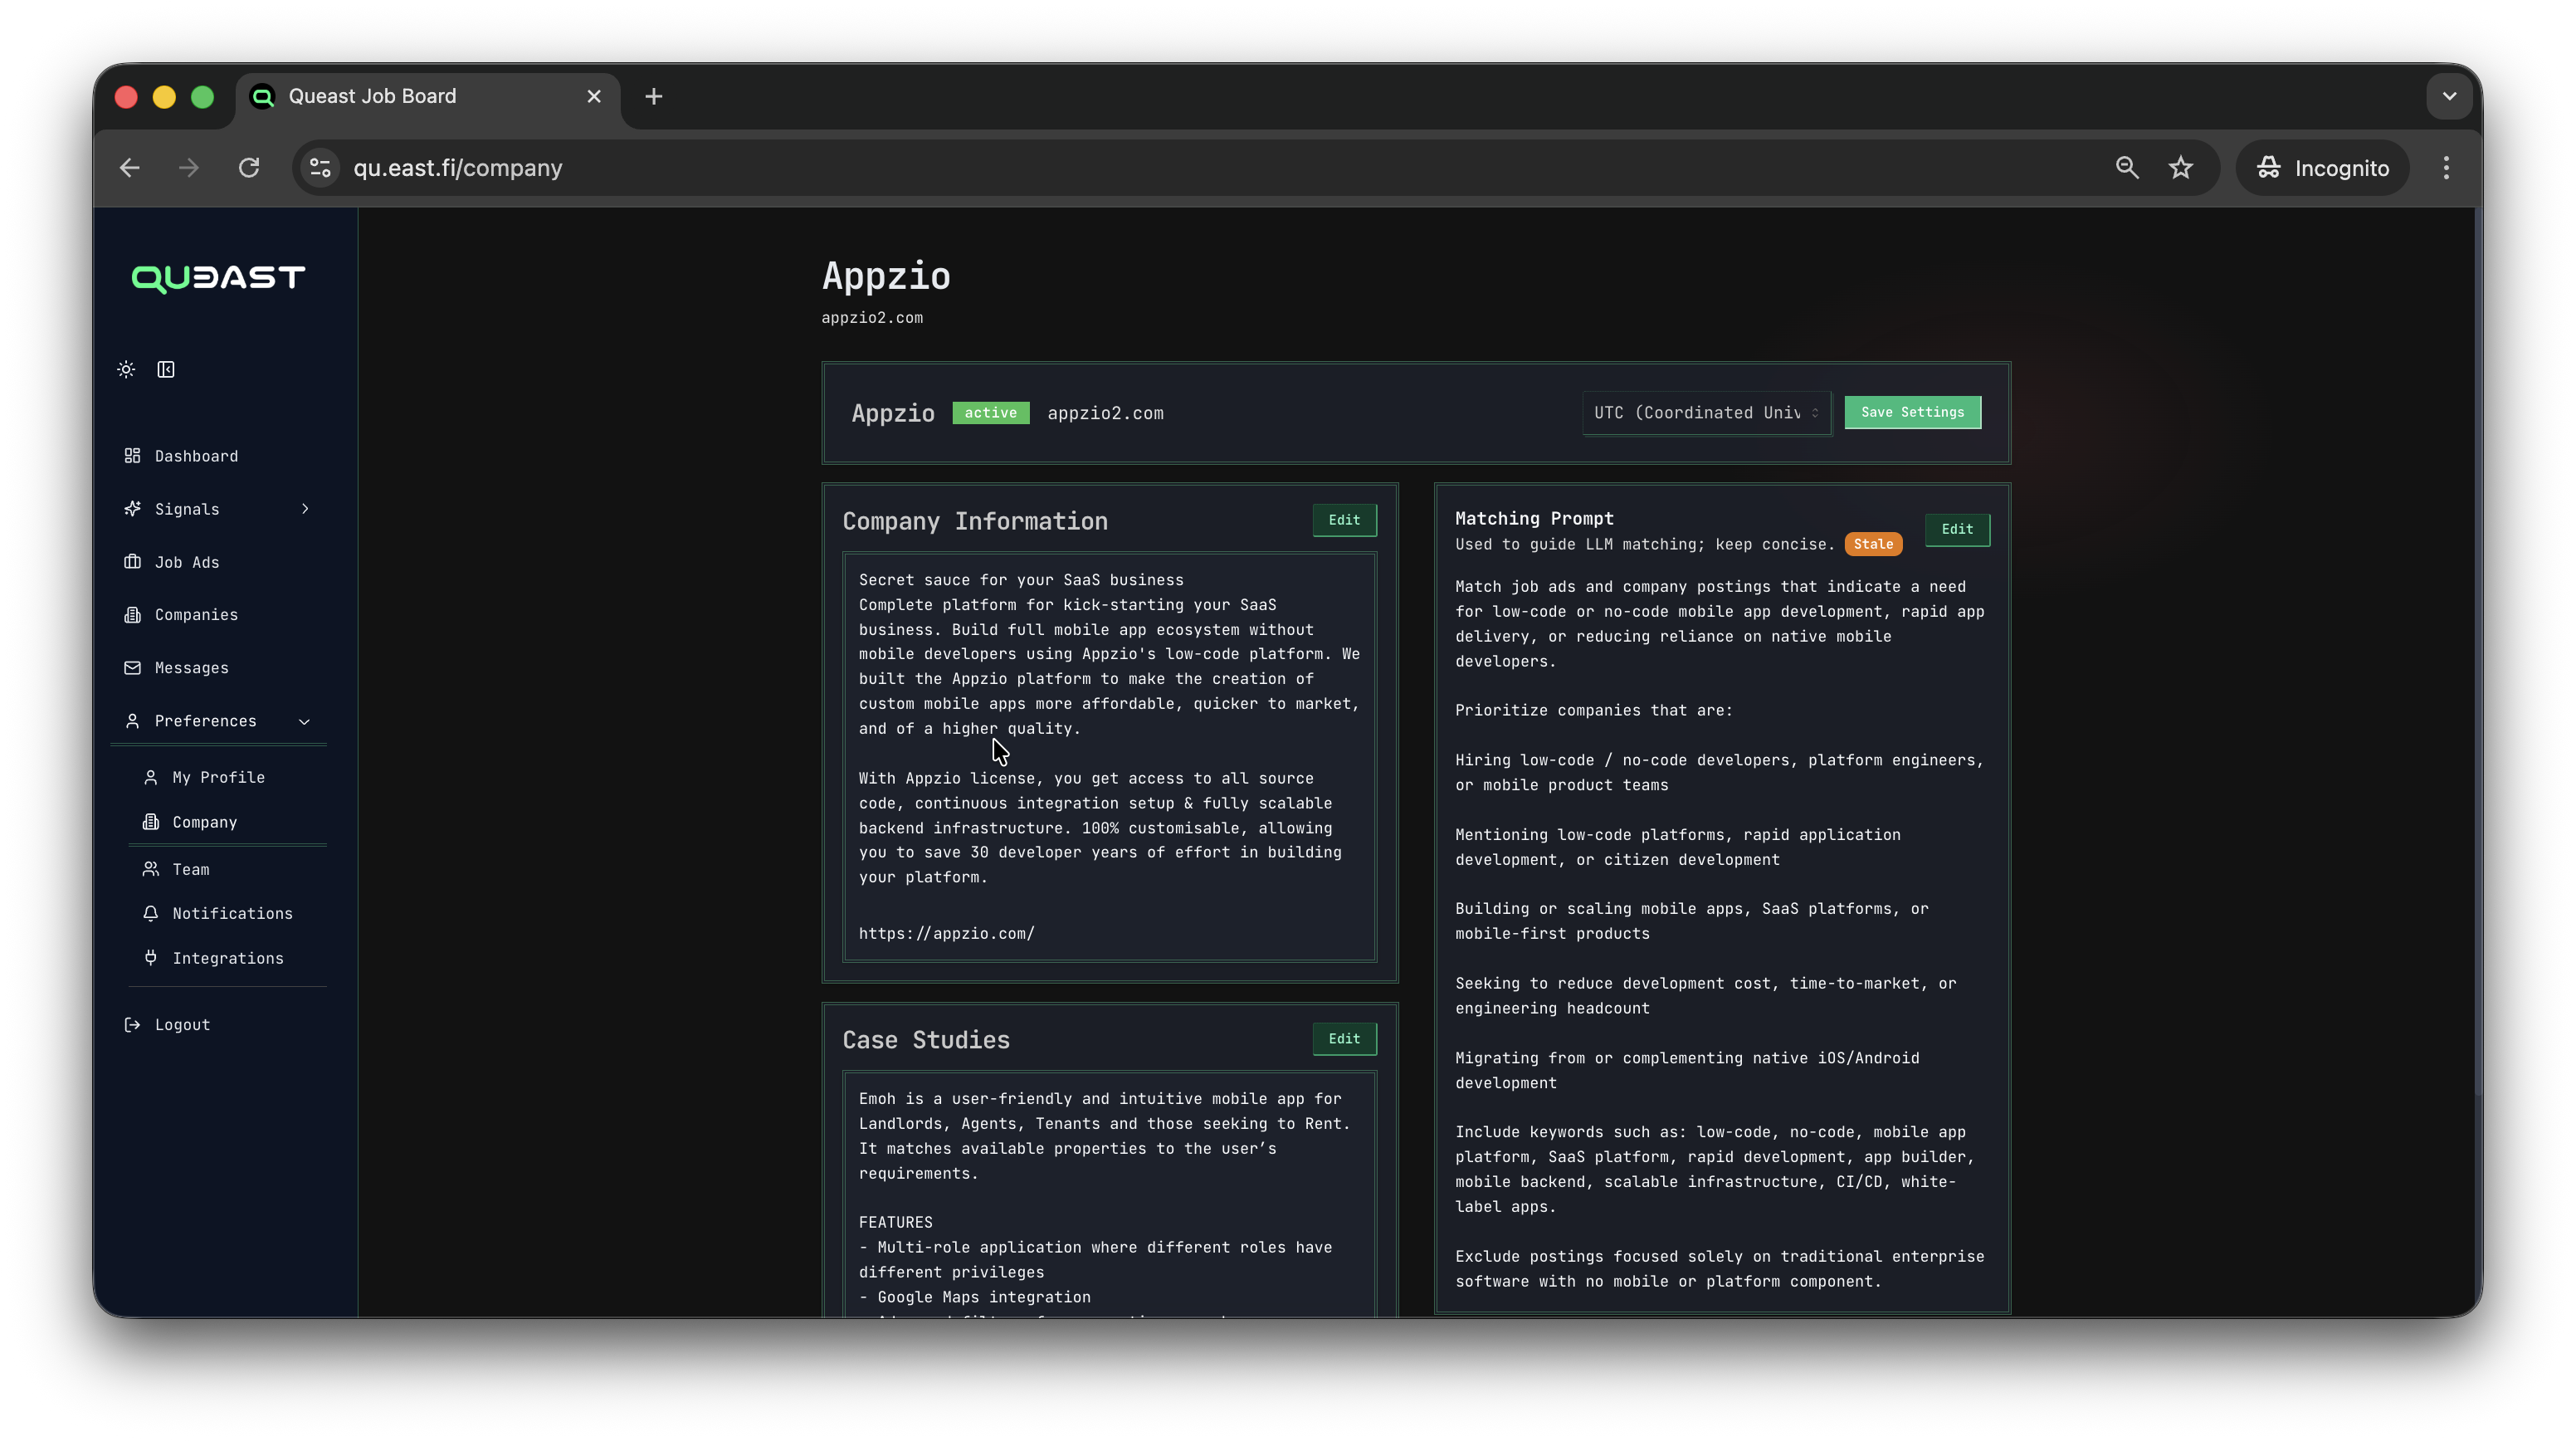Open the UTC timezone dropdown
The width and height of the screenshot is (2576, 1441).
pos(1705,412)
